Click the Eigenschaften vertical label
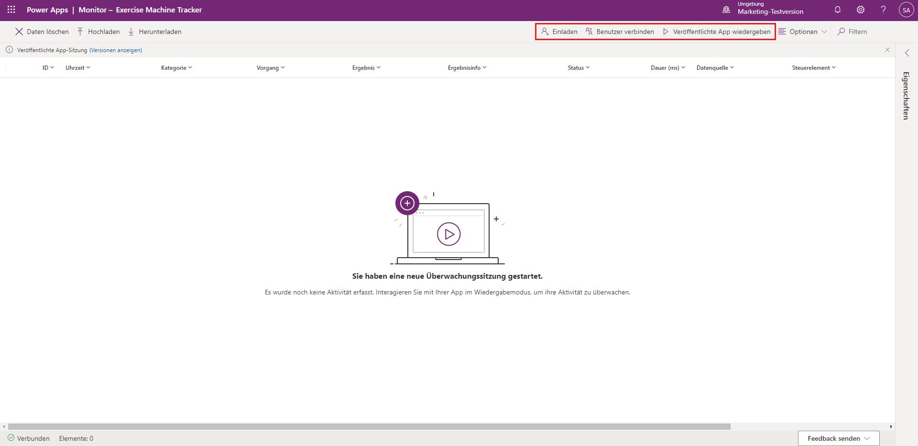 coord(906,95)
